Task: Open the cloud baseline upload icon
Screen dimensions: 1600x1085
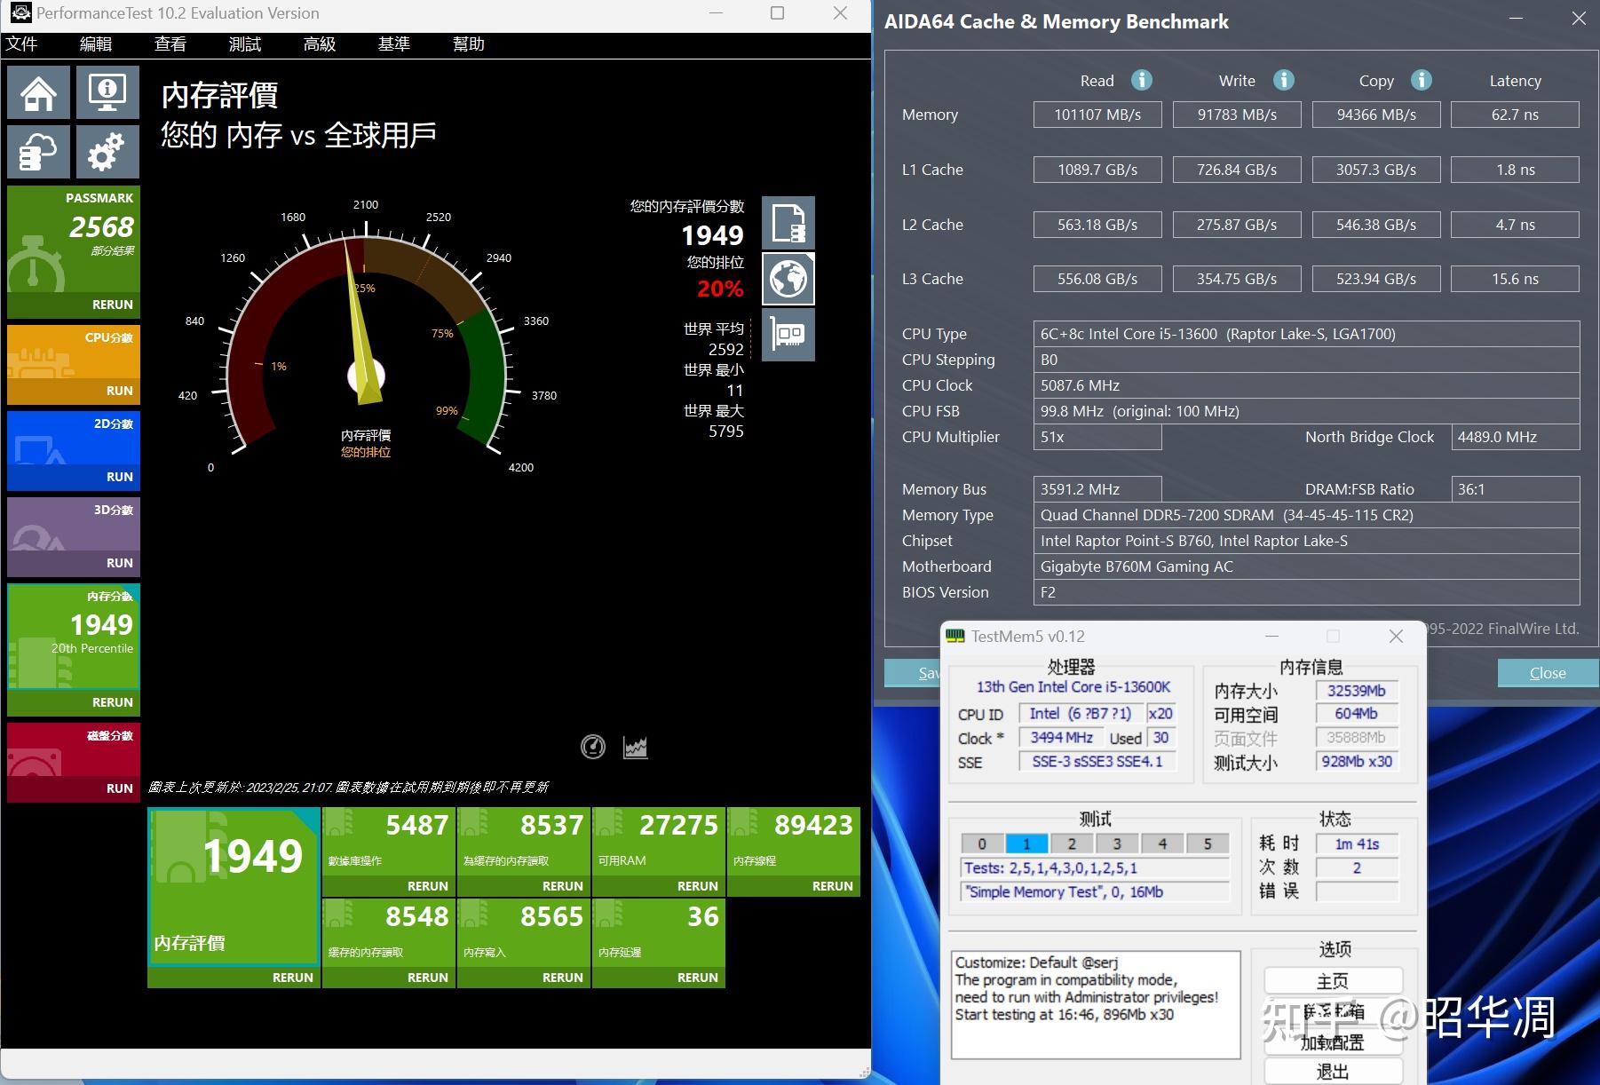Action: pos(38,152)
